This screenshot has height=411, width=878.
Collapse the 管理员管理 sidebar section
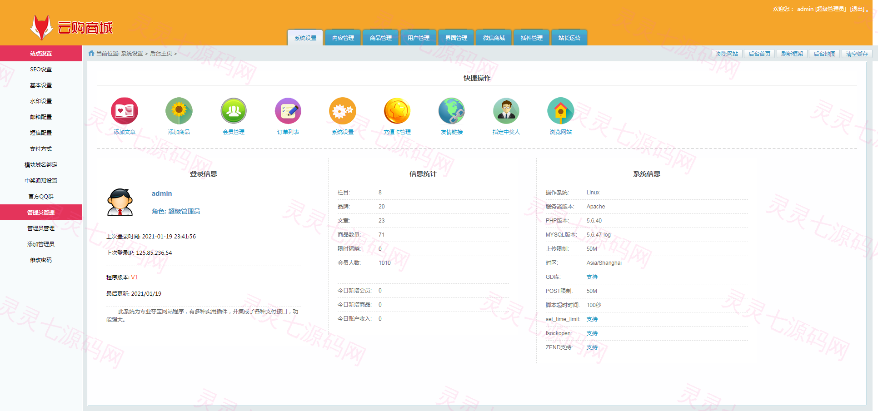pos(41,212)
